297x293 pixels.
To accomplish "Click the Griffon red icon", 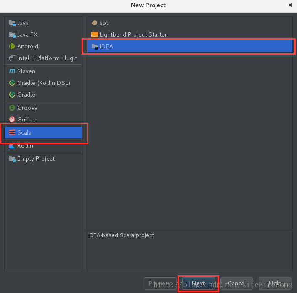I will [x=12, y=119].
